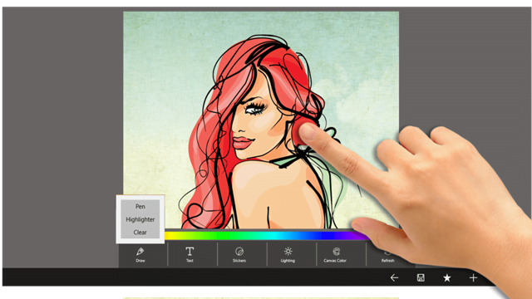Image resolution: width=532 pixels, height=299 pixels.
Task: Choose Clear from the draw menu
Action: 140,233
